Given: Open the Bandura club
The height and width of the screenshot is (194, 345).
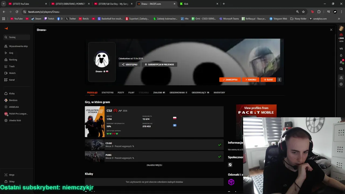Looking at the screenshot, I should (x=11, y=100).
